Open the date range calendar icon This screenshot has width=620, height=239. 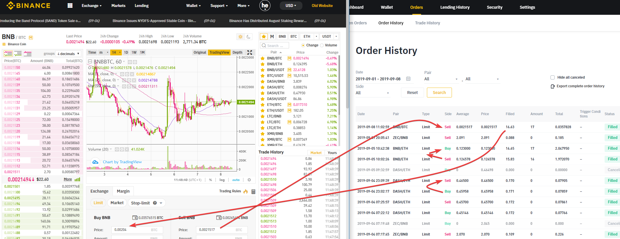[408, 79]
